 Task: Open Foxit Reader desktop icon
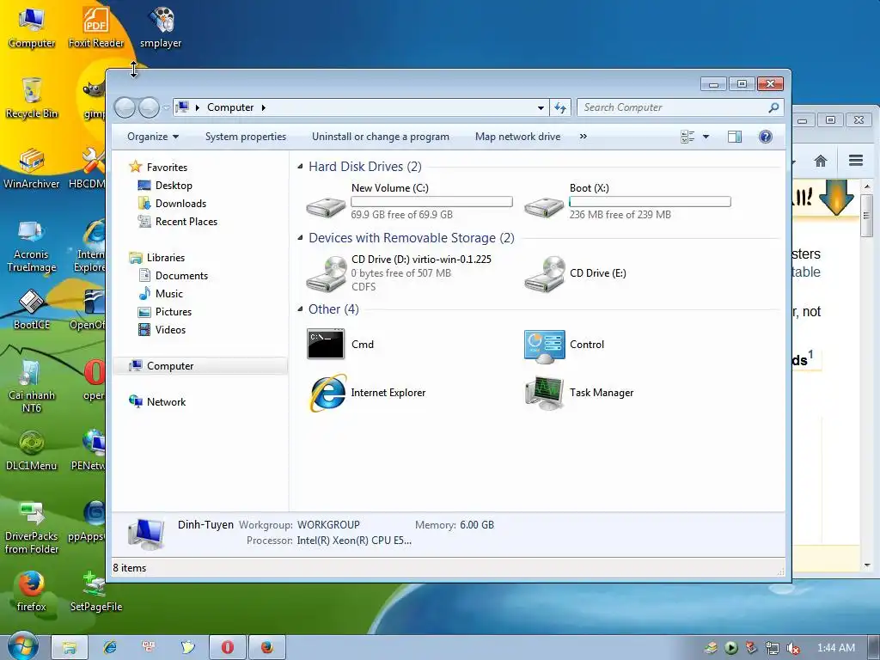pos(96,27)
